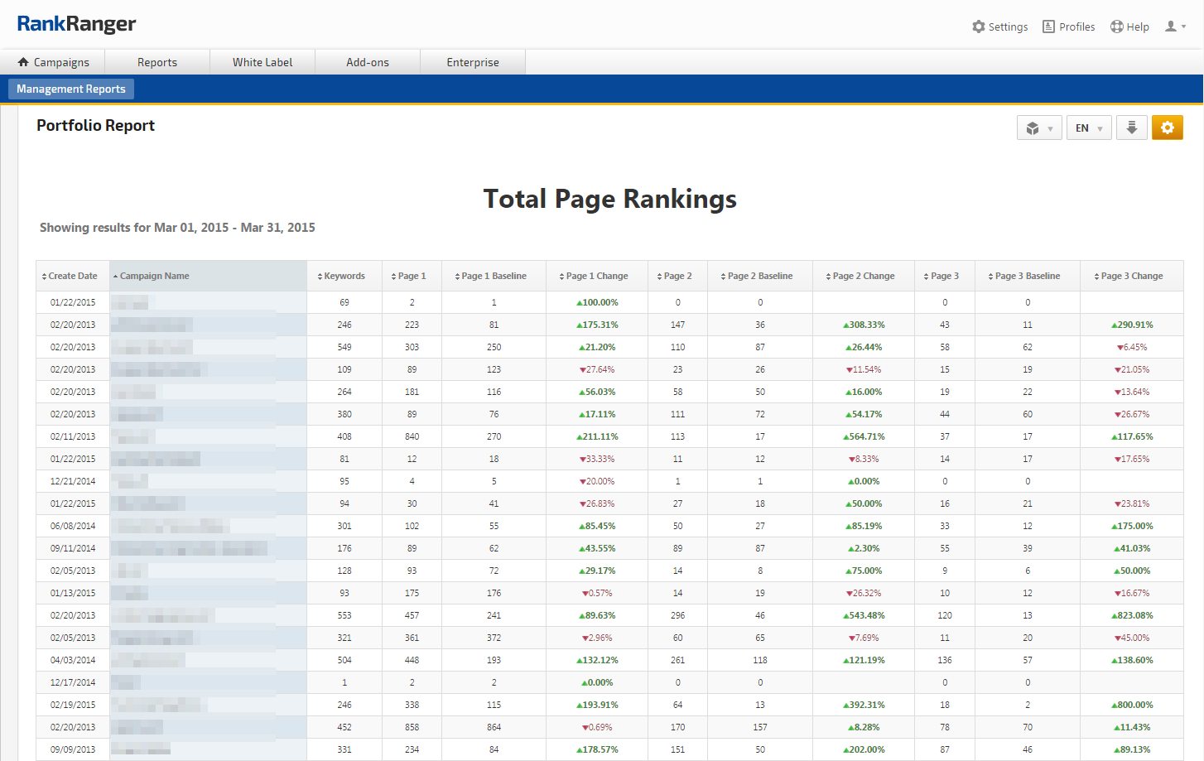
Task: Sort table by Create Date column
Action: 72,276
